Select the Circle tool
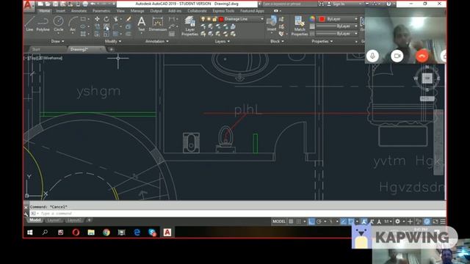 pyautogui.click(x=58, y=24)
